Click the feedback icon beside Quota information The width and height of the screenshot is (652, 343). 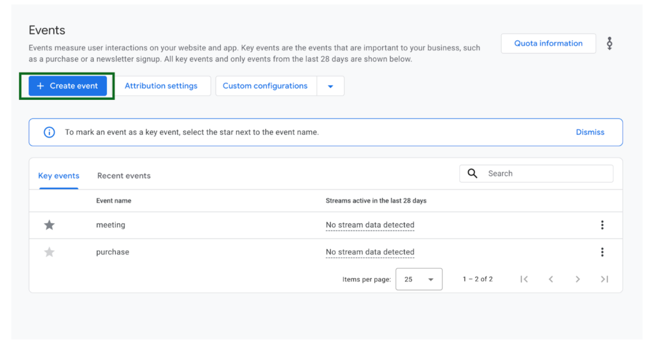click(x=609, y=43)
